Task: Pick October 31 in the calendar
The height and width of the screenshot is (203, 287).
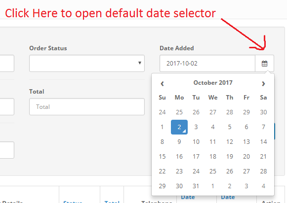Action: point(196,186)
